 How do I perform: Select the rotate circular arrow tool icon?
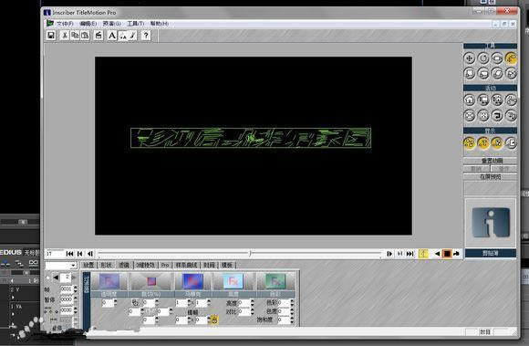tap(483, 58)
